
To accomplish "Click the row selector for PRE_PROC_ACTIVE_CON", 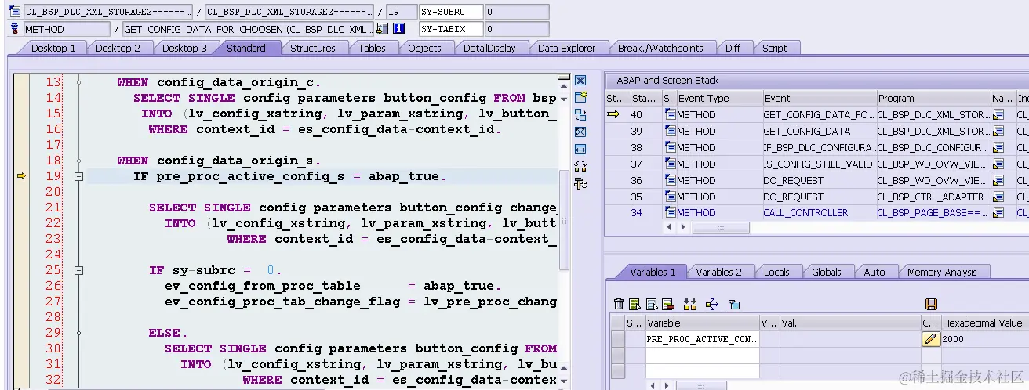I will [618, 339].
